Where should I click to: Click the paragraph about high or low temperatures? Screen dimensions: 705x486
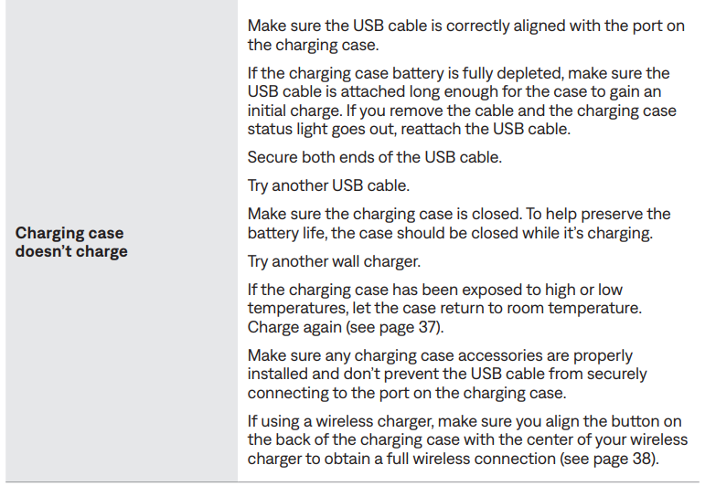[444, 308]
